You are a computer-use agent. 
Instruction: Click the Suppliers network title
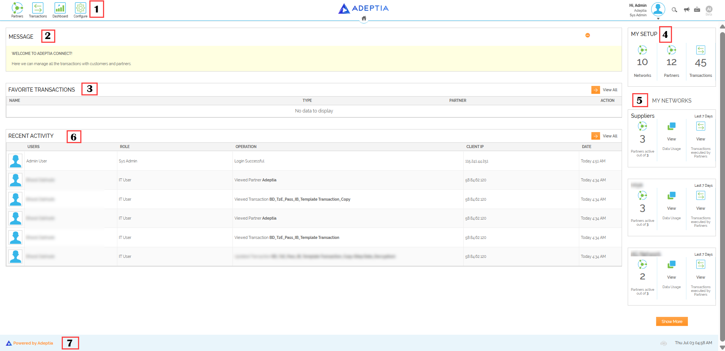(642, 116)
